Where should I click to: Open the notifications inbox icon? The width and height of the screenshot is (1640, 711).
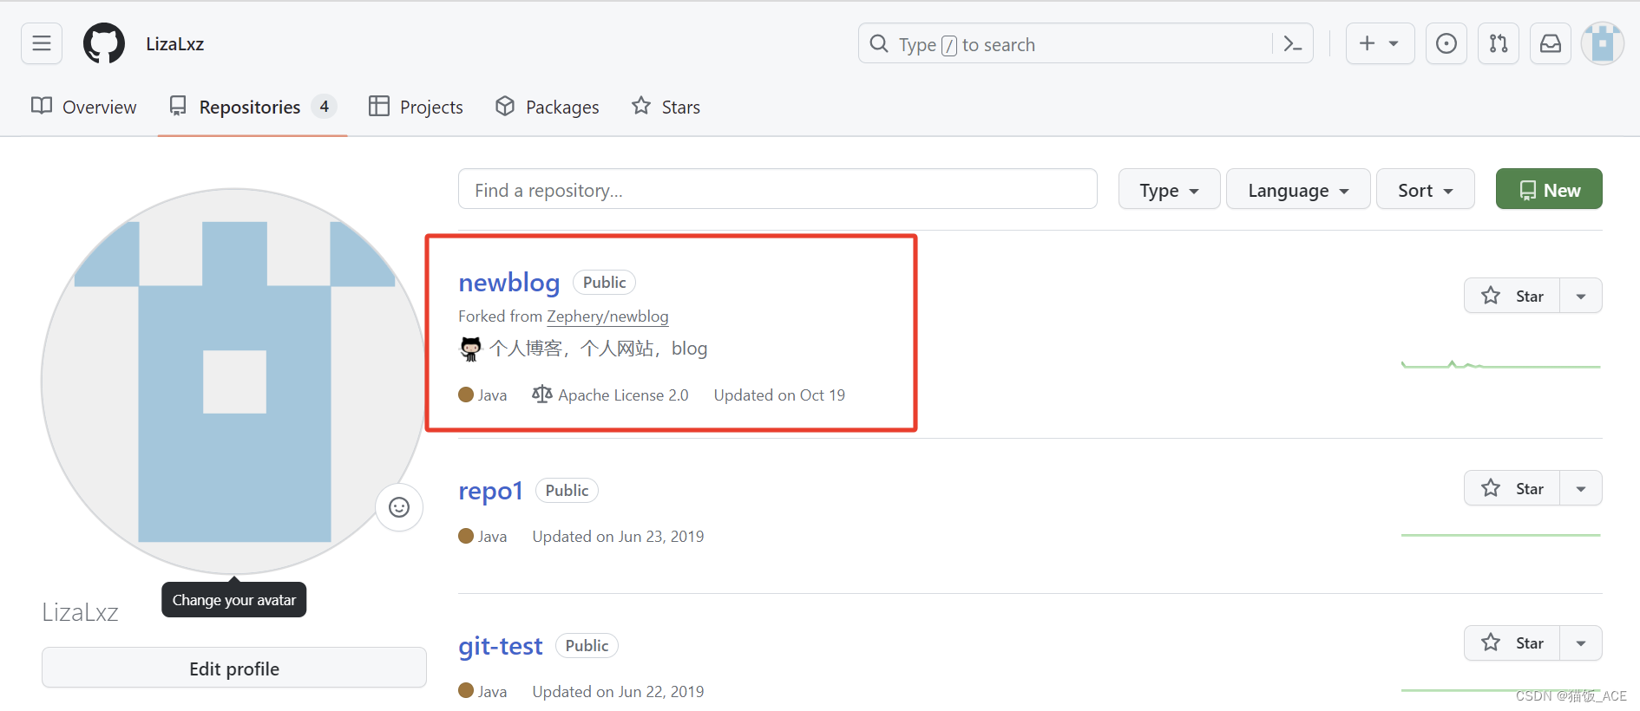[x=1551, y=43]
